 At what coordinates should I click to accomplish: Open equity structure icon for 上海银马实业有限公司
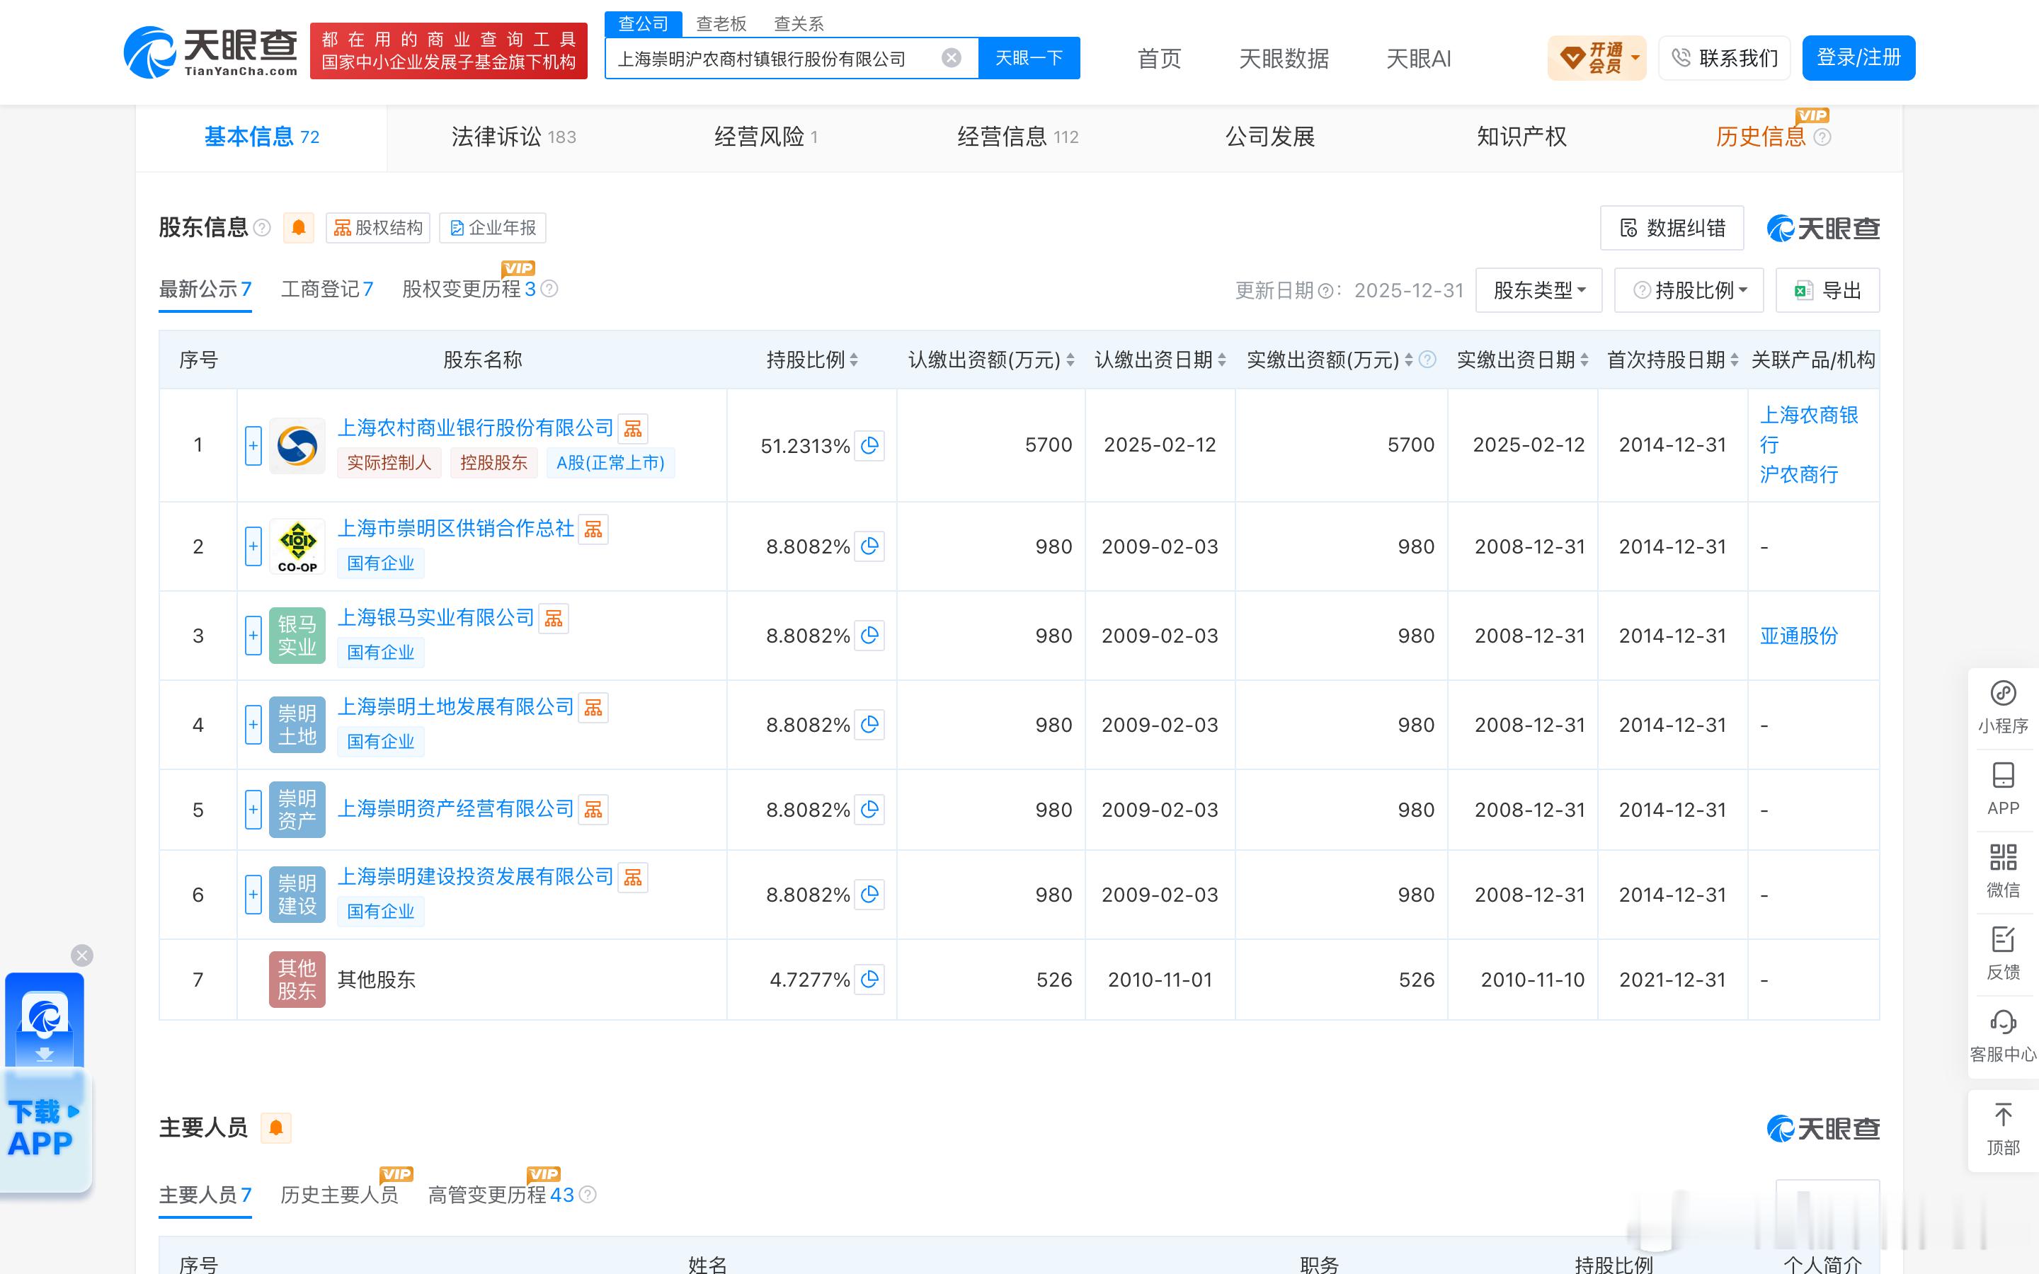coord(554,619)
